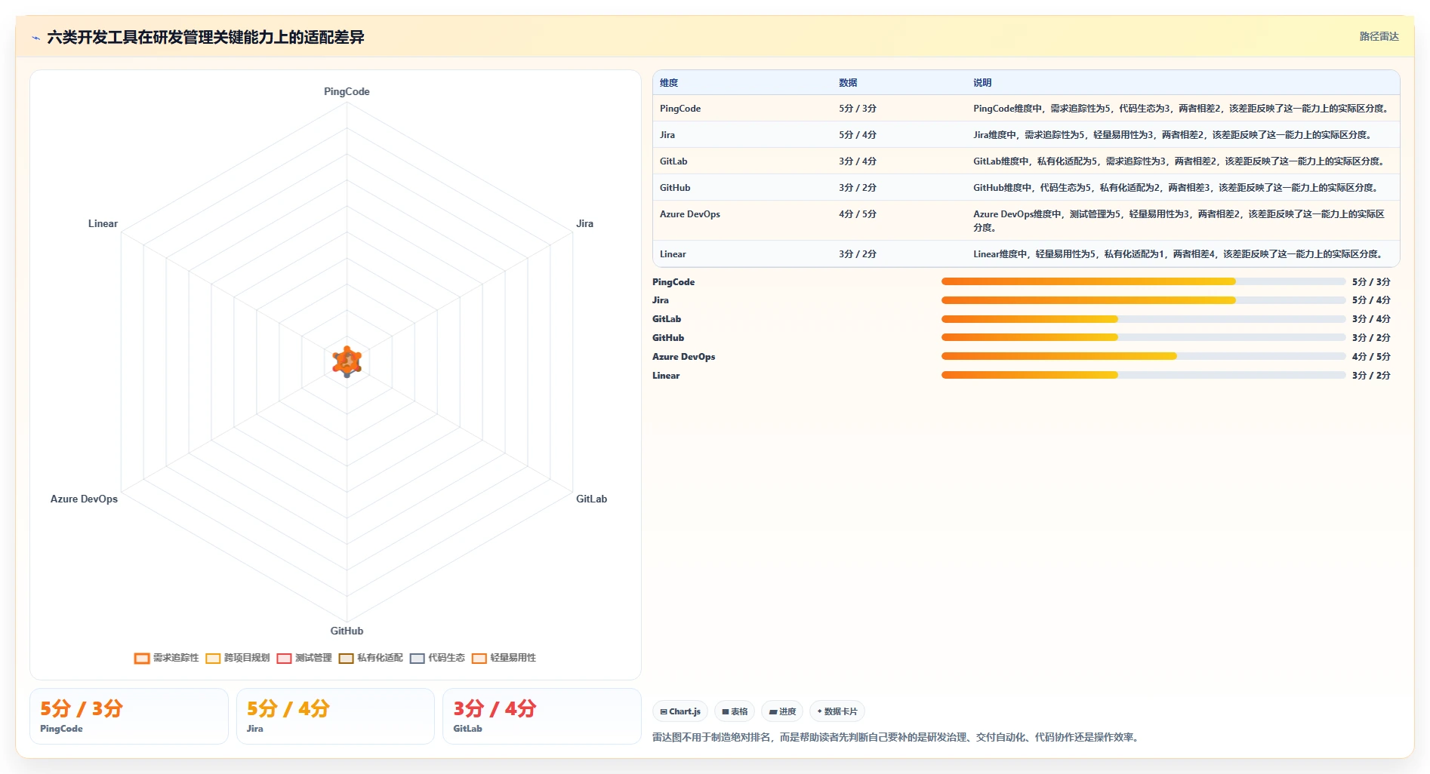Viewport: 1430px width, 774px height.
Task: Click the Azure DevOps progress bar
Action: tap(1143, 356)
